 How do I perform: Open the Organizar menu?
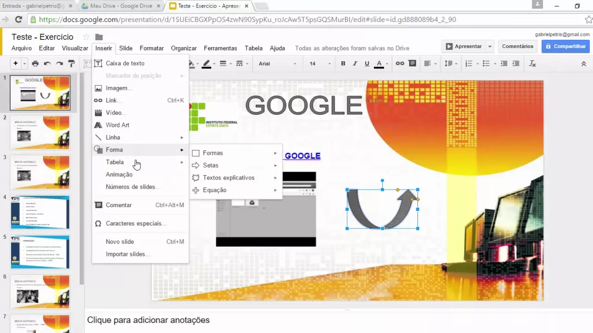pyautogui.click(x=183, y=48)
